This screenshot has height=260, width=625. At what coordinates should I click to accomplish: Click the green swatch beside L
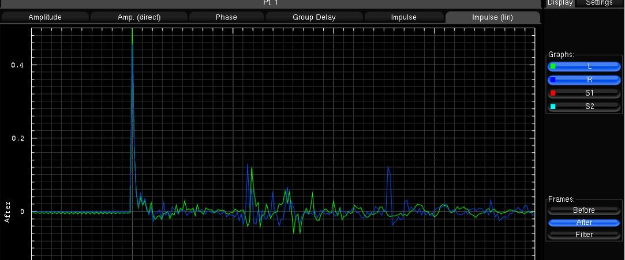(553, 67)
